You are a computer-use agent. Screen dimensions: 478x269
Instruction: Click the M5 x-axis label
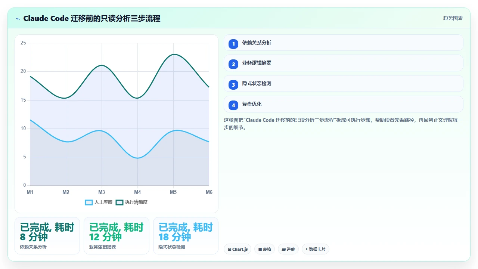coord(173,192)
